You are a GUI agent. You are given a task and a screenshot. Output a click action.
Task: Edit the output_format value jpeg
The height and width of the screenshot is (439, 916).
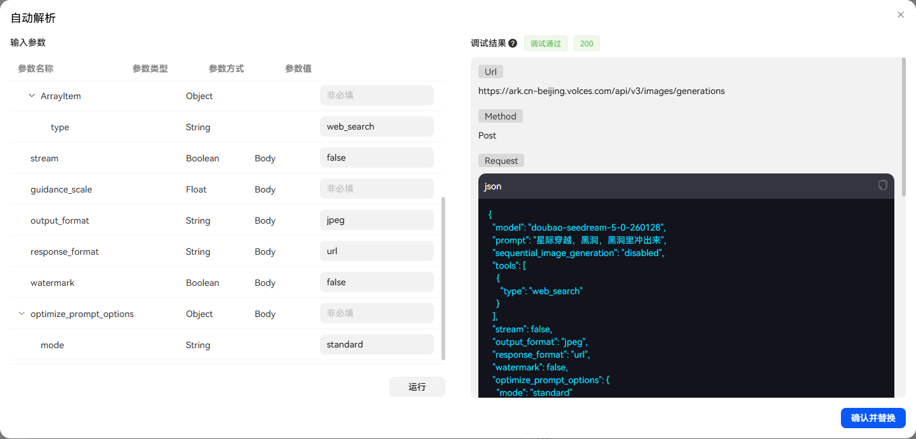(x=377, y=220)
